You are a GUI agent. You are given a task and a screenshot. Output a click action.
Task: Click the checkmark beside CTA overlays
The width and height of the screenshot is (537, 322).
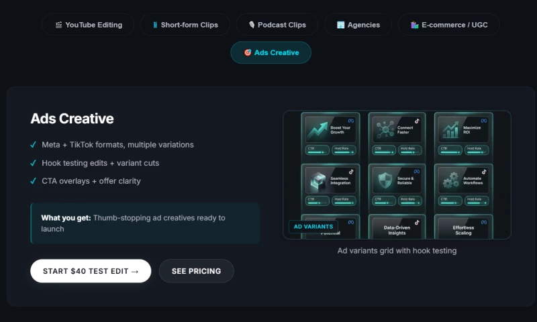tap(34, 181)
